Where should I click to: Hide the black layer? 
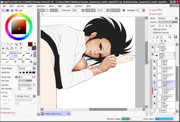pos(152,47)
